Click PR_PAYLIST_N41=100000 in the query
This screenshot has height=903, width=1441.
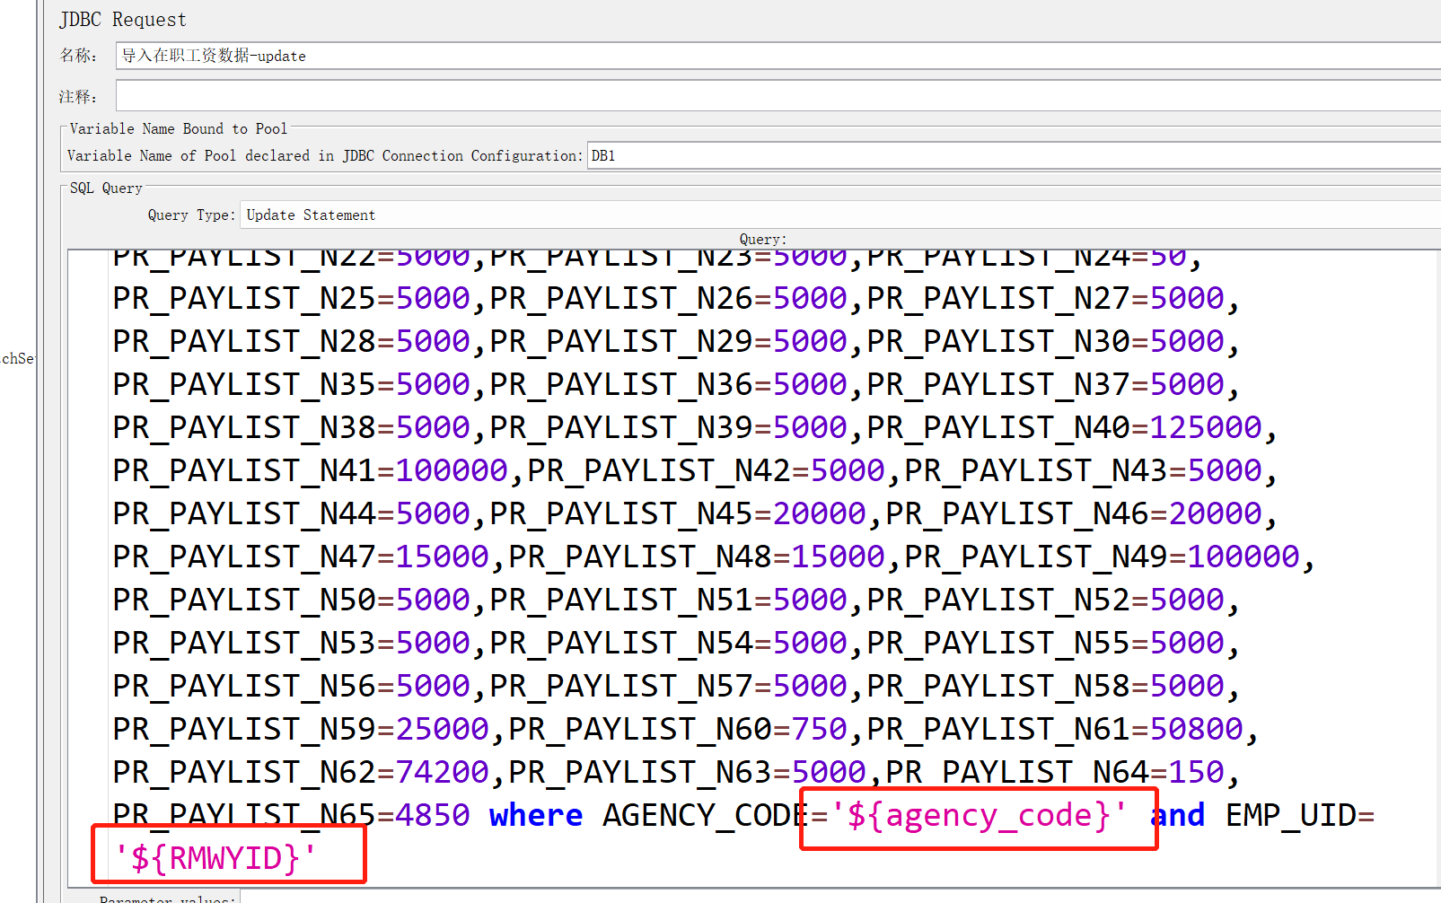(x=311, y=470)
